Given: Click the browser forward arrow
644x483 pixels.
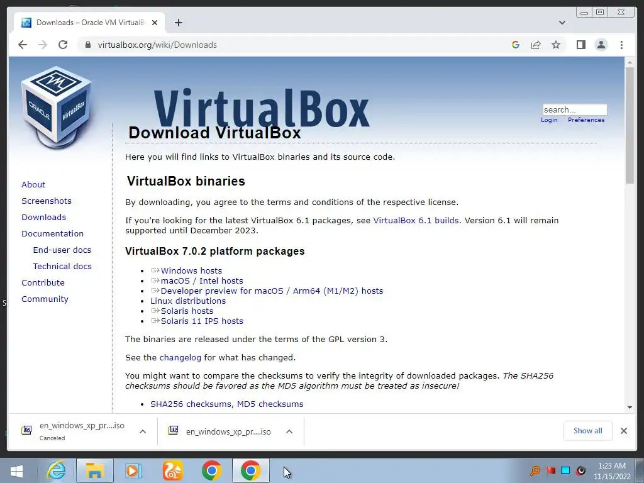Looking at the screenshot, I should (43, 45).
